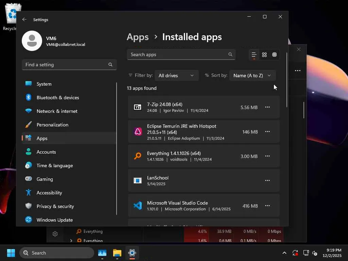Open options menu for Everything 1.4.1.1026
The height and width of the screenshot is (261, 348).
pos(267,156)
